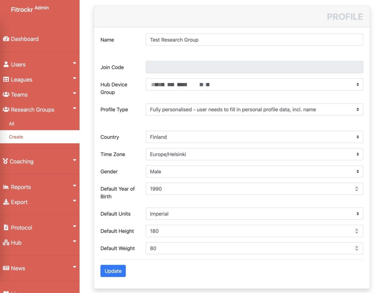
Task: Click the Coaching medal icon
Action: point(5,161)
